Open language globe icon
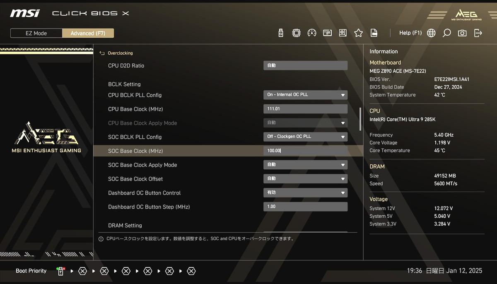Viewport: 497px width, 284px height. 431,33
